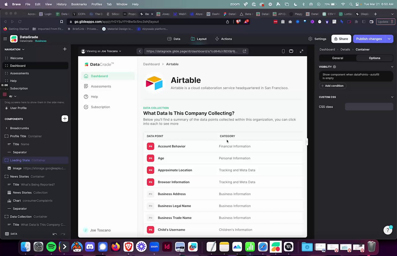This screenshot has height=256, width=397.
Task: Expand the Breadcrumbs component
Action: point(7,128)
